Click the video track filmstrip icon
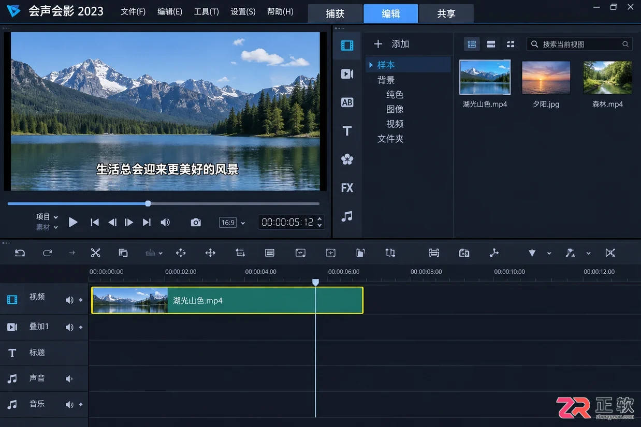This screenshot has width=641, height=427. (12, 299)
